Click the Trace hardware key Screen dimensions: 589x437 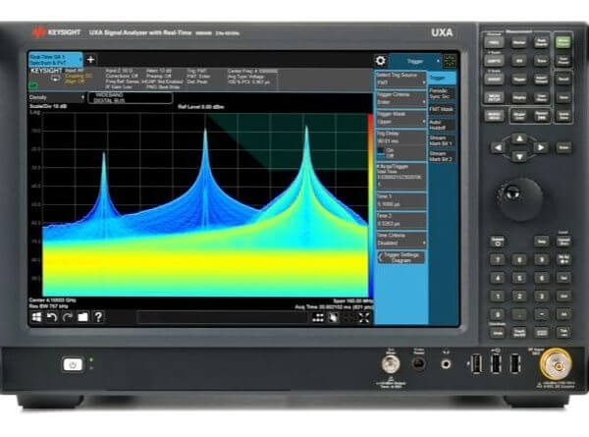click(541, 61)
